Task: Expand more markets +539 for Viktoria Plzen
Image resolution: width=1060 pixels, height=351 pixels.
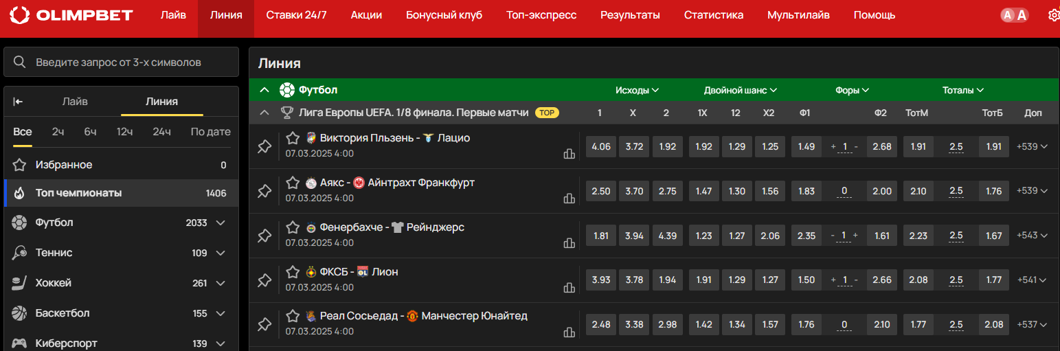Action: click(x=1032, y=146)
